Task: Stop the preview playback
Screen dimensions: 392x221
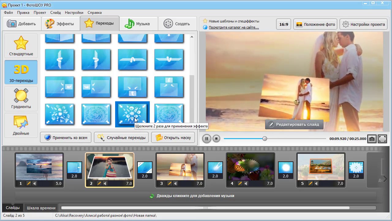Action: click(216, 139)
